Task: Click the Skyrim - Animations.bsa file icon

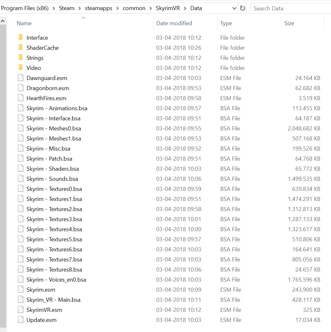Action: pos(21,108)
